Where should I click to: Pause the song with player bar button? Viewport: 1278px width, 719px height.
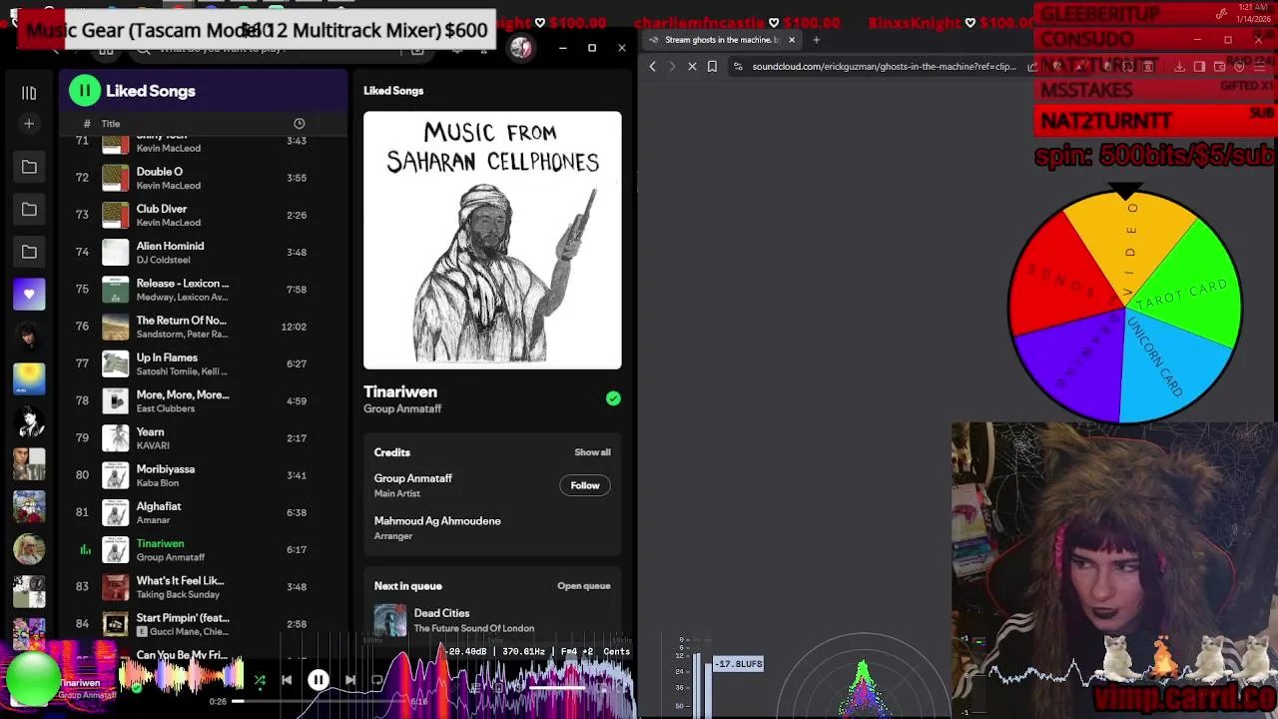coord(318,681)
